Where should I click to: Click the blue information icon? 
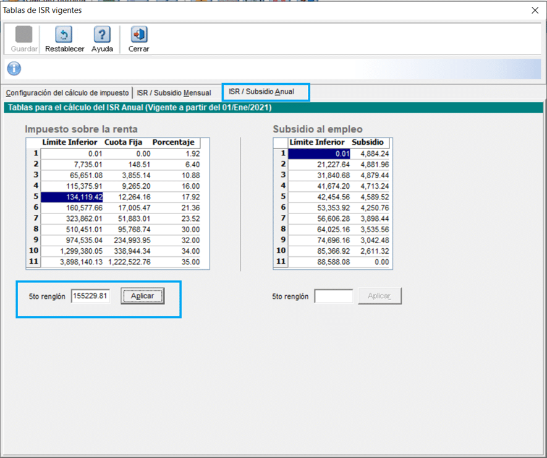[x=14, y=69]
